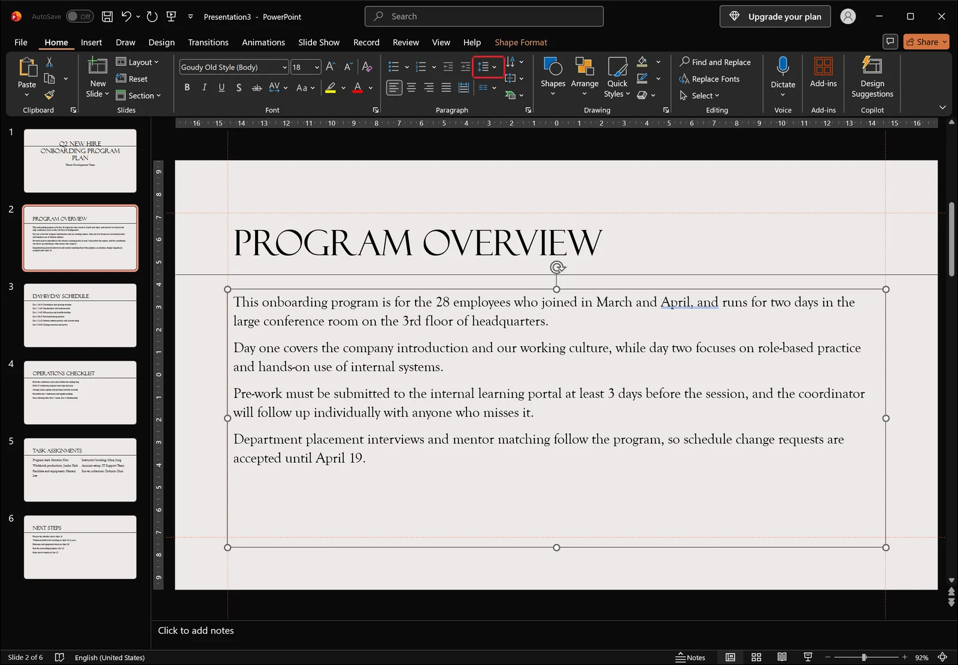Open the font size dropdown
The width and height of the screenshot is (958, 665).
pyautogui.click(x=317, y=67)
